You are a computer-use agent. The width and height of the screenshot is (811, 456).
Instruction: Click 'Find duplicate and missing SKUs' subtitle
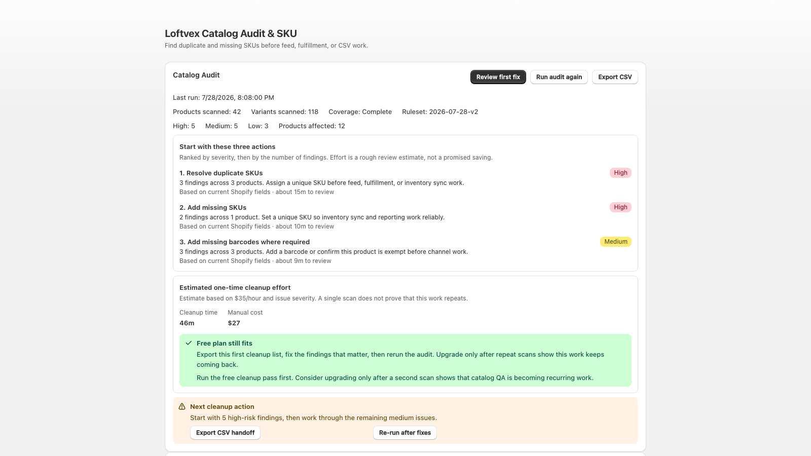pyautogui.click(x=266, y=46)
